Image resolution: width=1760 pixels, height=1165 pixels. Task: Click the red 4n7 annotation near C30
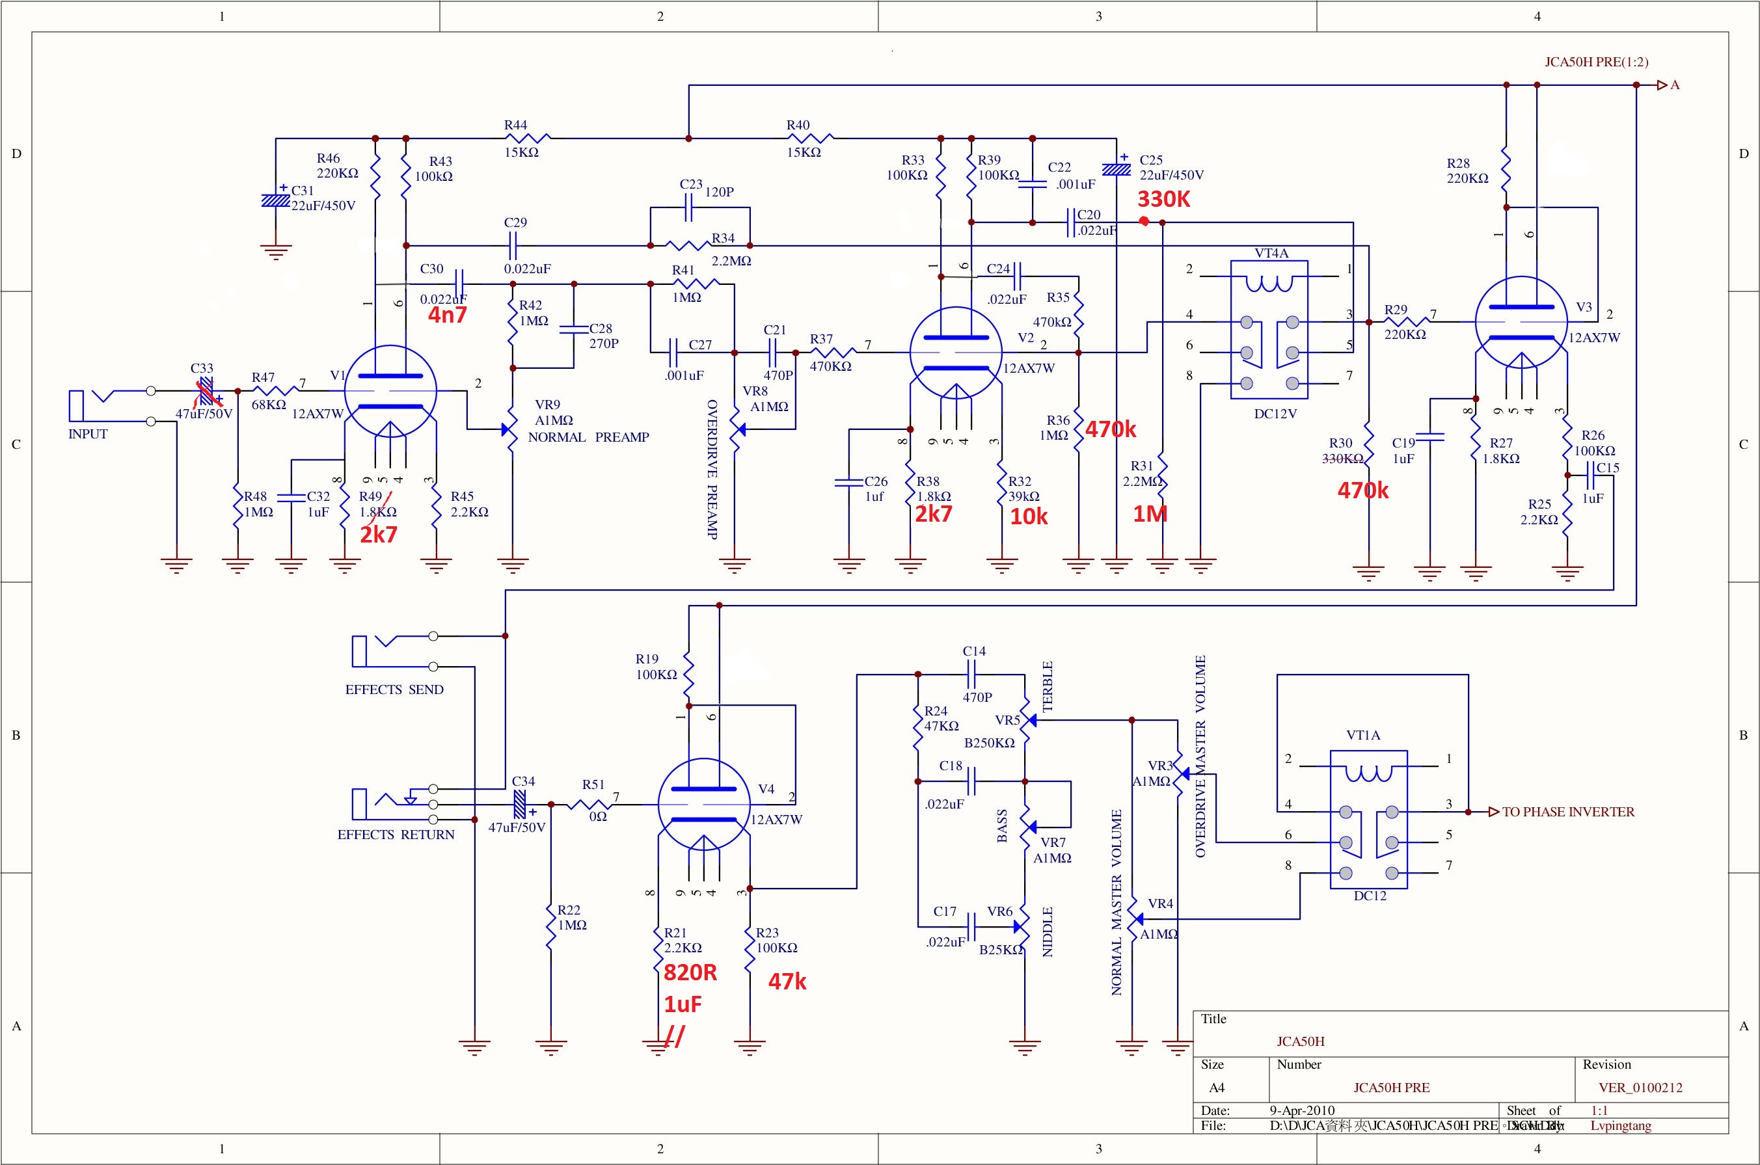coord(447,315)
